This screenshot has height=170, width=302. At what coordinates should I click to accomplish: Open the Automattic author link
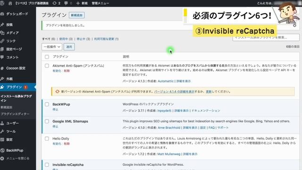pyautogui.click(x=166, y=81)
